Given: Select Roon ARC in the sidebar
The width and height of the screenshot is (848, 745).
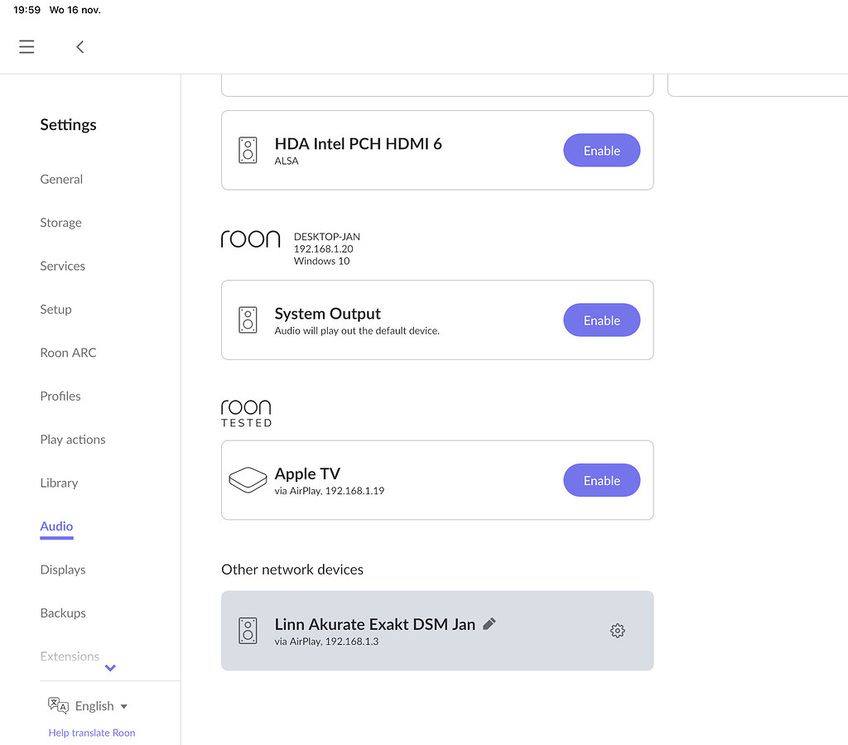Looking at the screenshot, I should [x=68, y=353].
